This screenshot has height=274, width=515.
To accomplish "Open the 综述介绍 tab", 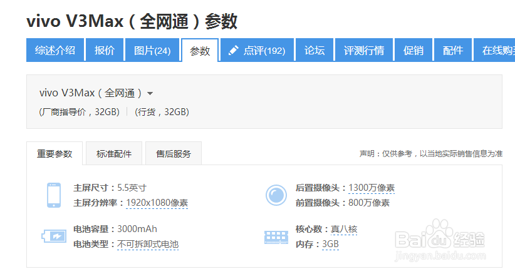I will click(55, 50).
